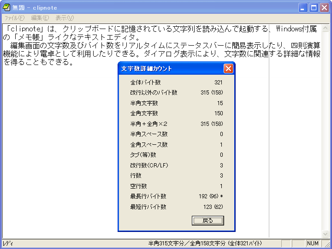Click the 無題 - clipnote window title
This screenshot has height=249, width=332.
(x=35, y=8)
